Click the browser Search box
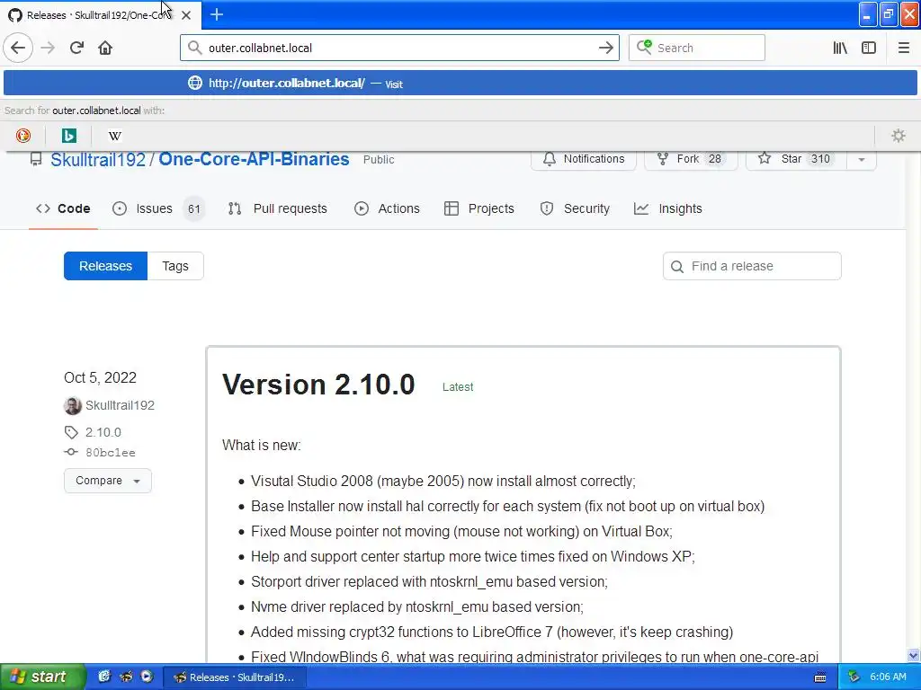 697,48
